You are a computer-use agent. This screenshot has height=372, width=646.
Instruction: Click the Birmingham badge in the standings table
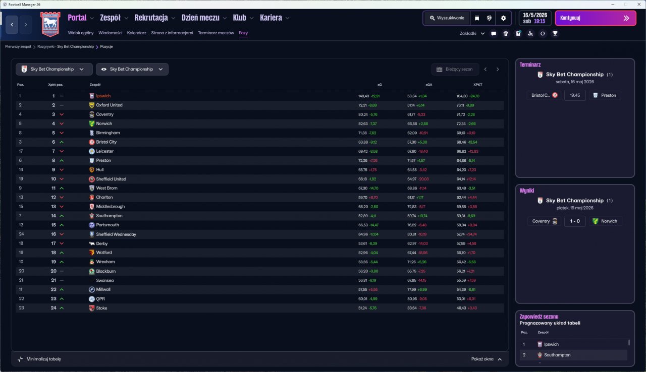92,133
